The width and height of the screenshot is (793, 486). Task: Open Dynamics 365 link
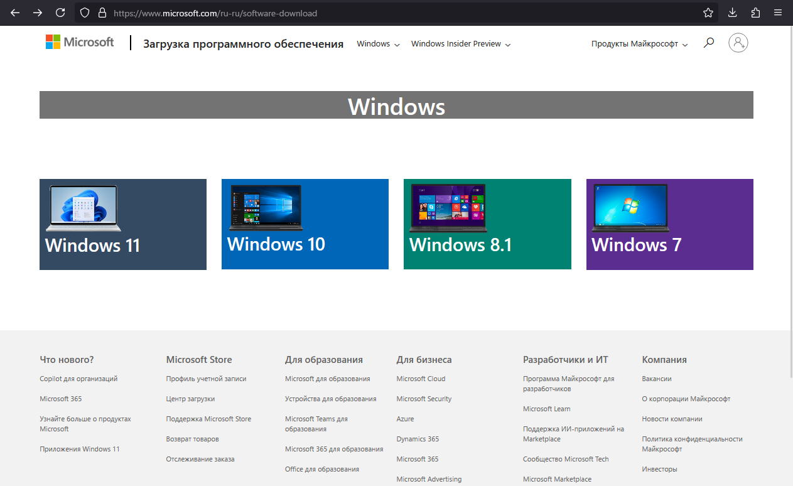[418, 439]
